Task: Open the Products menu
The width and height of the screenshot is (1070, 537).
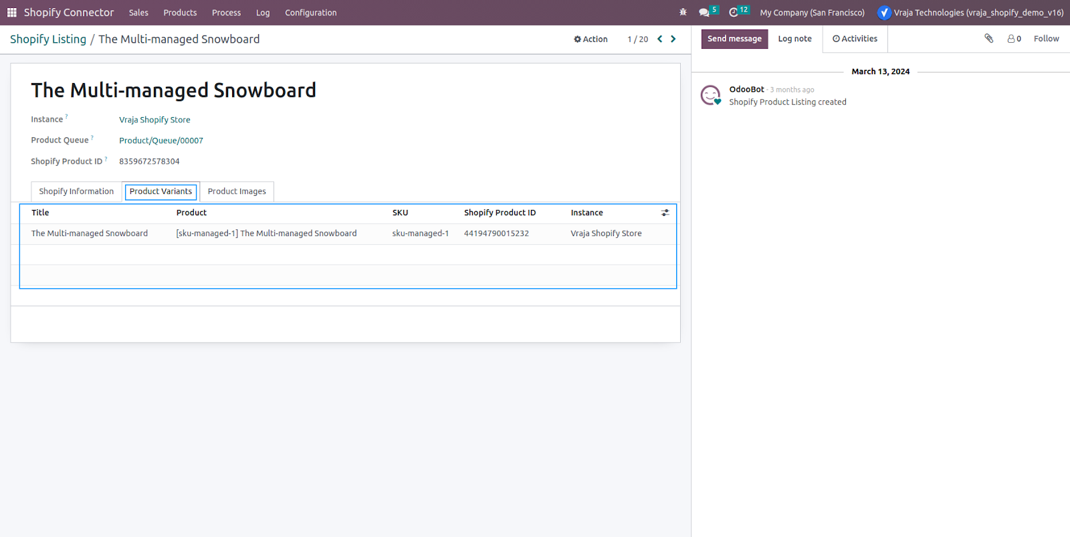Action: (x=180, y=13)
